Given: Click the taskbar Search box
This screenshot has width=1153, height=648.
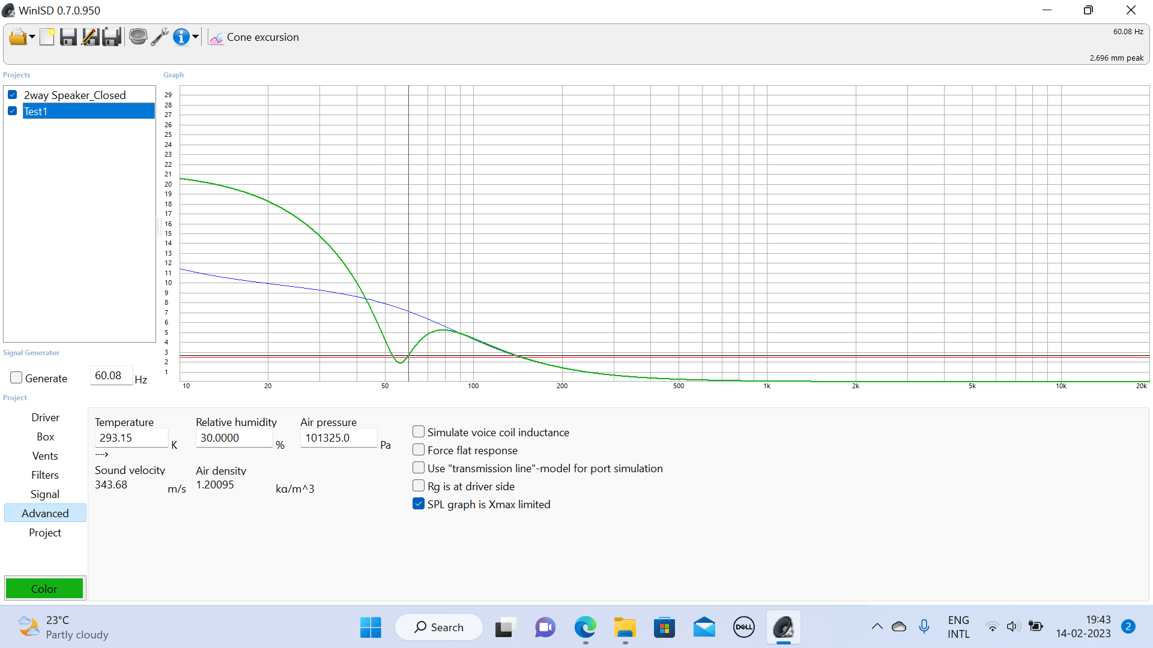Looking at the screenshot, I should coord(439,628).
